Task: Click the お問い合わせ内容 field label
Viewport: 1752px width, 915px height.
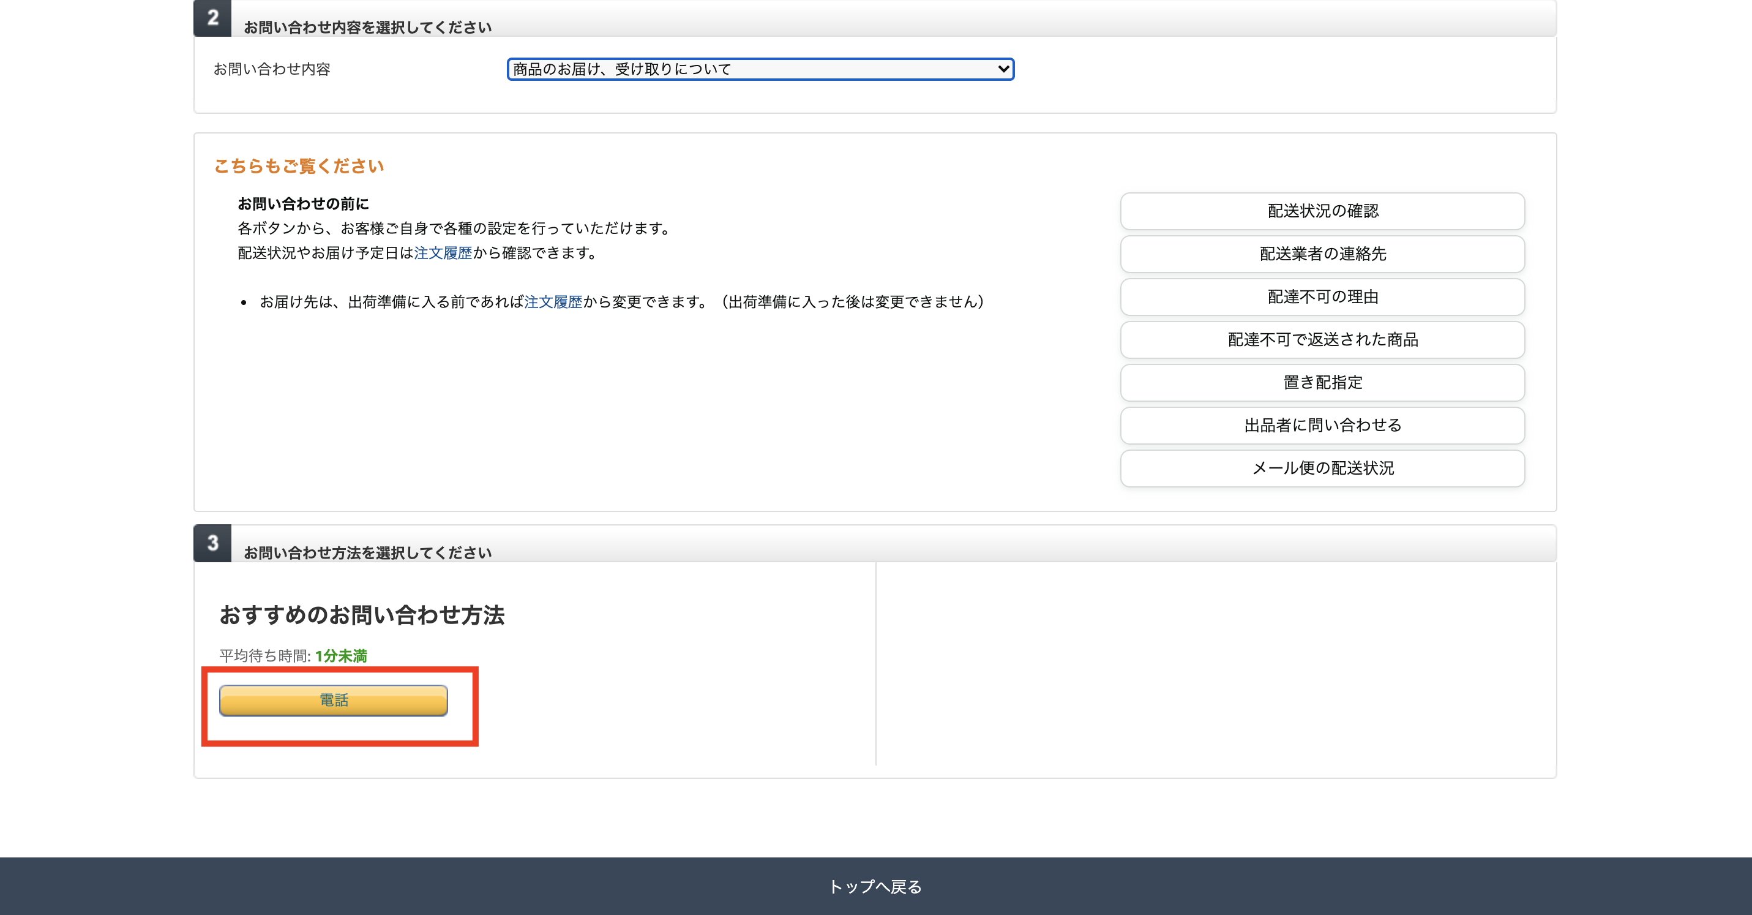Action: point(271,69)
